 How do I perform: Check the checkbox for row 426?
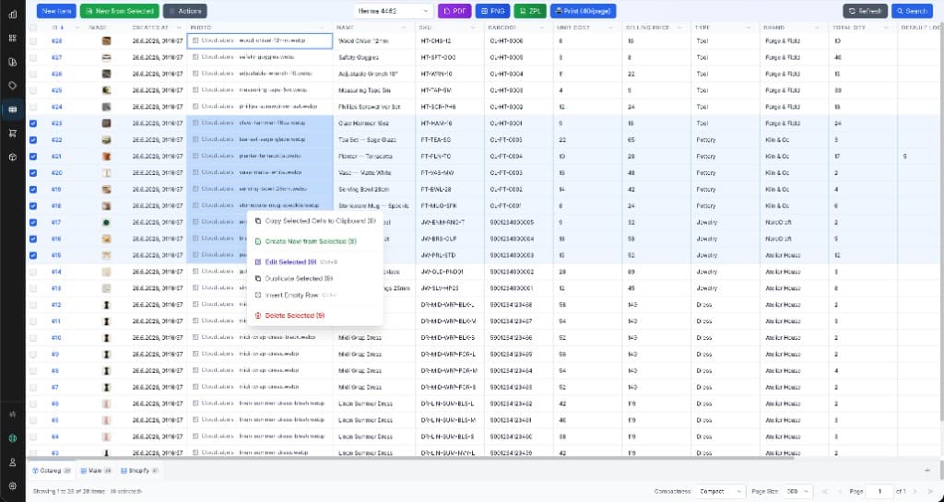33,74
